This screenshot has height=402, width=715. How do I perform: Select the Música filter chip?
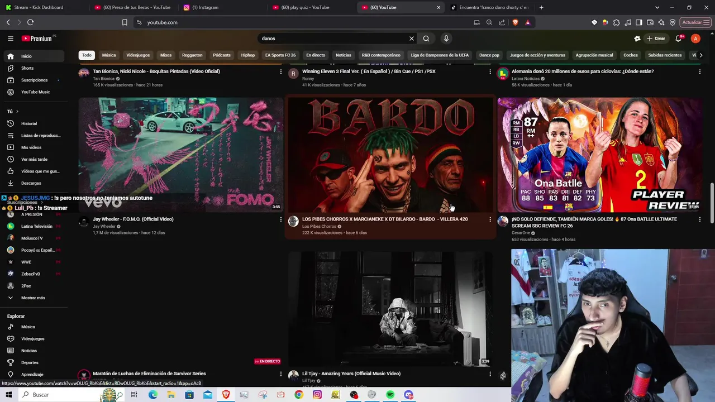(109, 55)
